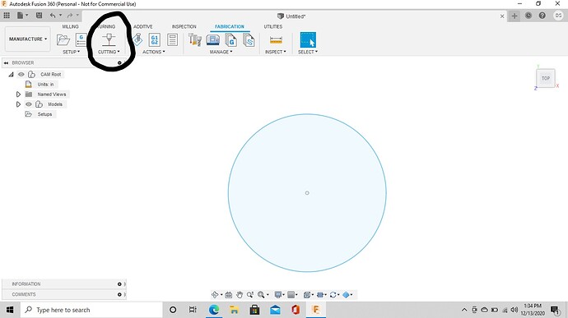Screen dimensions: 568x318
Task: Open the Mail app from taskbar
Action: [275, 310]
